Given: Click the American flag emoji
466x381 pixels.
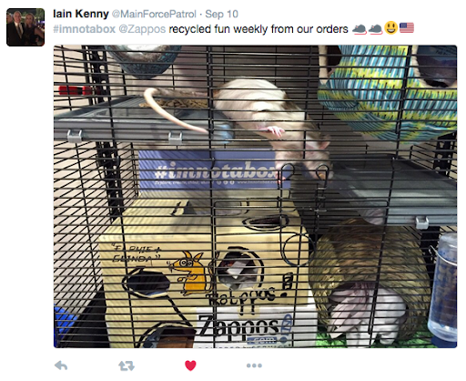Looking at the screenshot, I should (407, 27).
